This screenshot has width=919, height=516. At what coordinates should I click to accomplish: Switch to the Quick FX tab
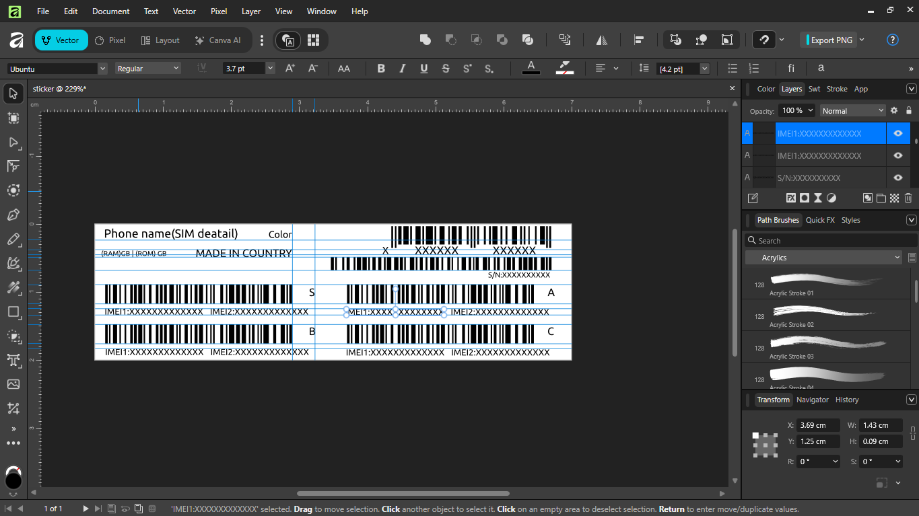(820, 220)
